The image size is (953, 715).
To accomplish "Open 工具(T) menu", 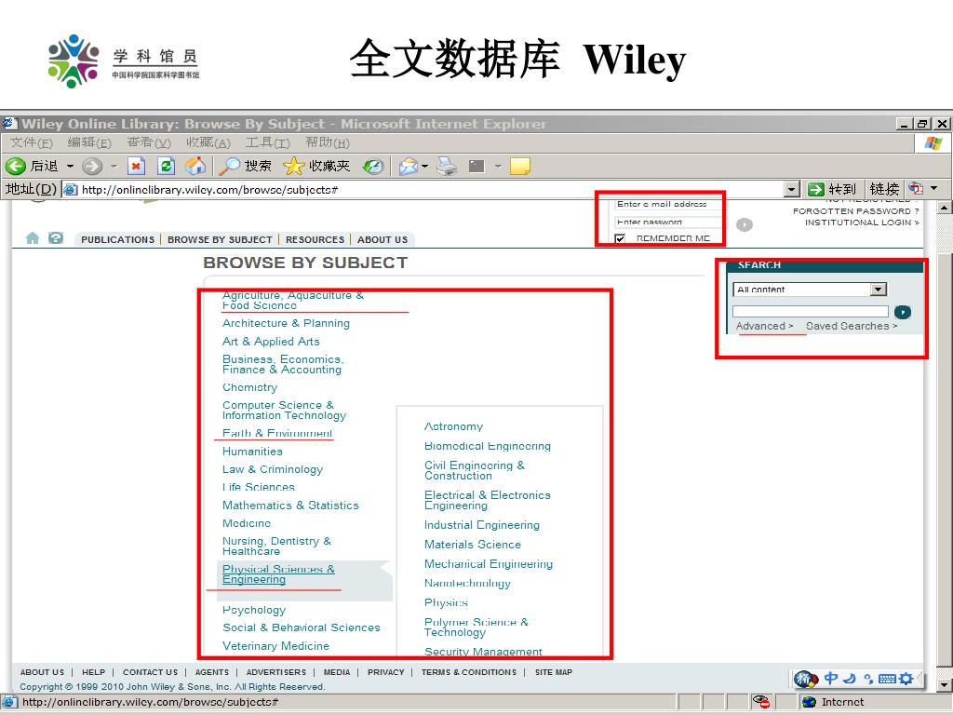I will pyautogui.click(x=267, y=142).
